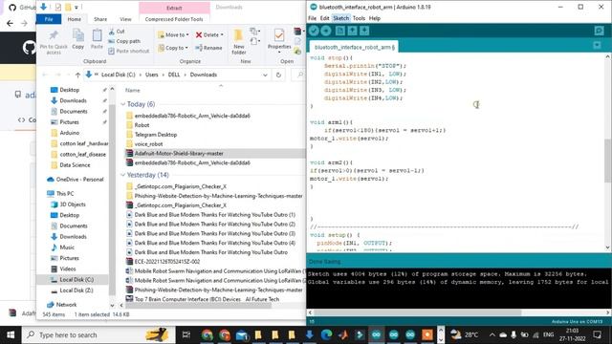
Task: Click the Arduino Open sketch icon
Action: coord(353,31)
